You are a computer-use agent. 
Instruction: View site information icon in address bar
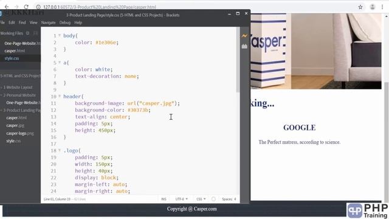(x=38, y=7)
